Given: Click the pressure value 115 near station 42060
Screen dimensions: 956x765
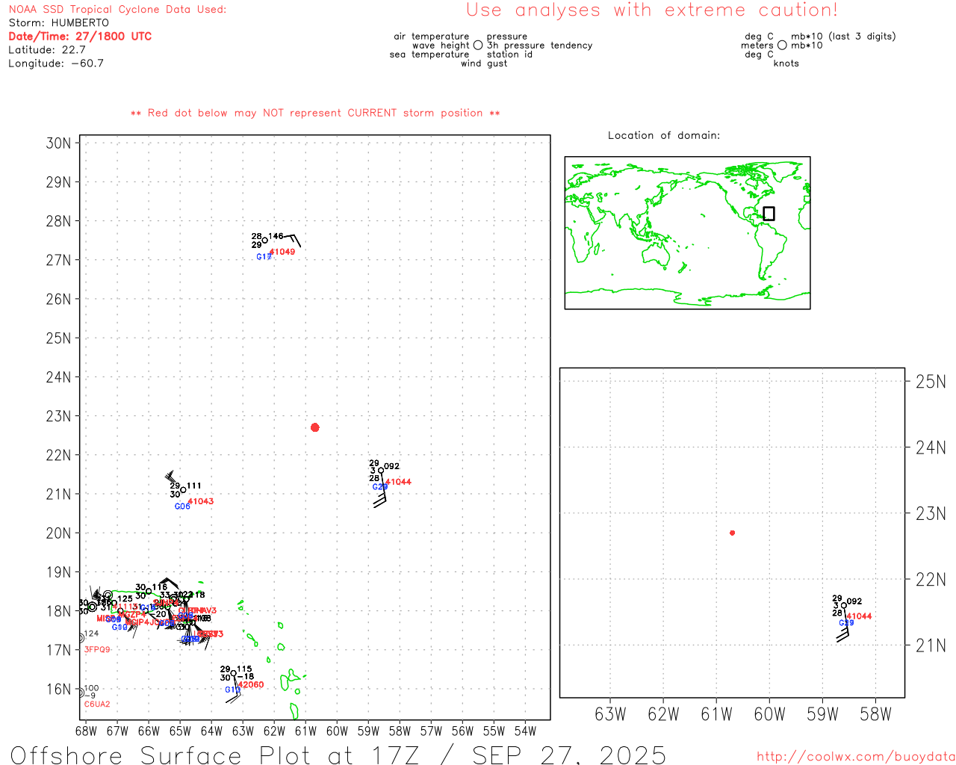Looking at the screenshot, I should coord(244,669).
